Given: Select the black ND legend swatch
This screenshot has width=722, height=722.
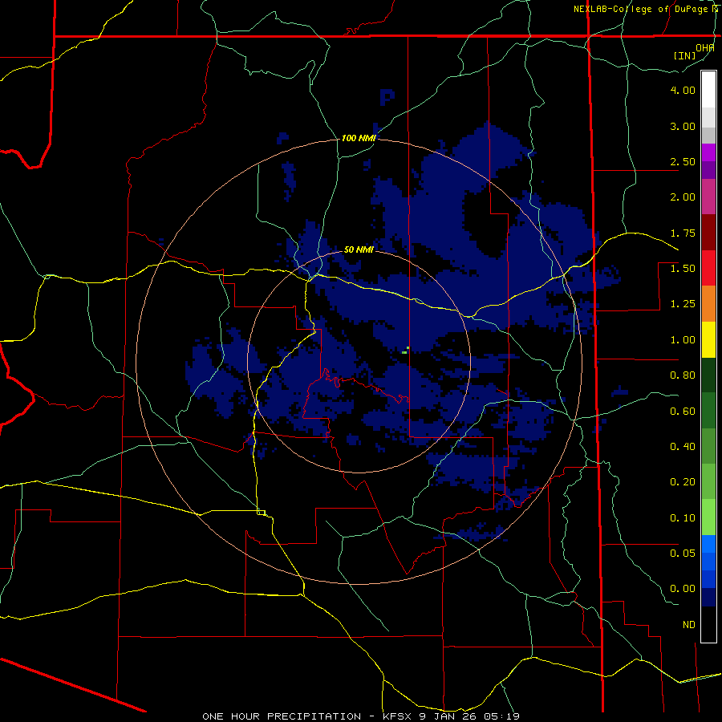Looking at the screenshot, I should pyautogui.click(x=708, y=624).
